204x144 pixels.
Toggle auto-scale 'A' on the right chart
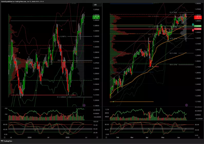tap(199, 137)
